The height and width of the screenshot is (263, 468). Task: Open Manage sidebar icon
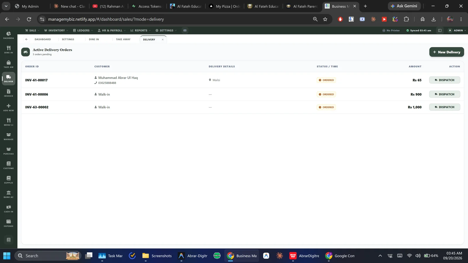[8, 136]
